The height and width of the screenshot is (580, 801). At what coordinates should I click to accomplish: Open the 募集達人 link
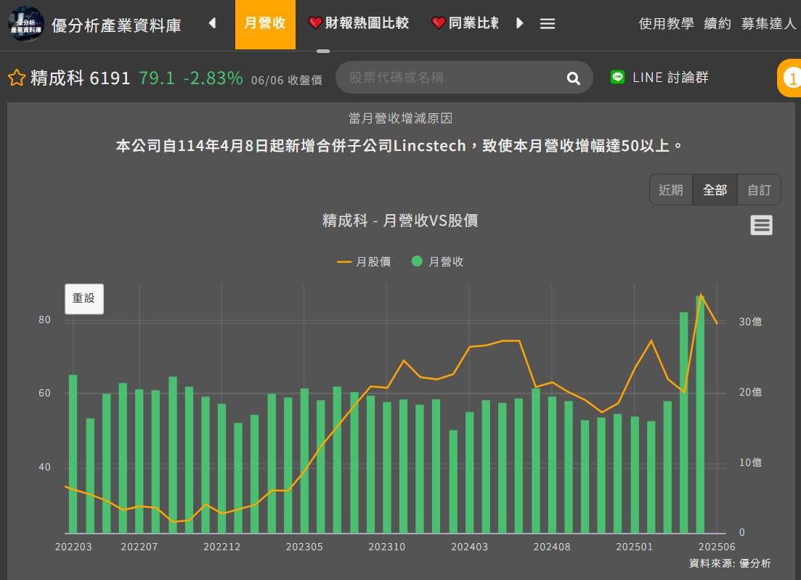[768, 23]
